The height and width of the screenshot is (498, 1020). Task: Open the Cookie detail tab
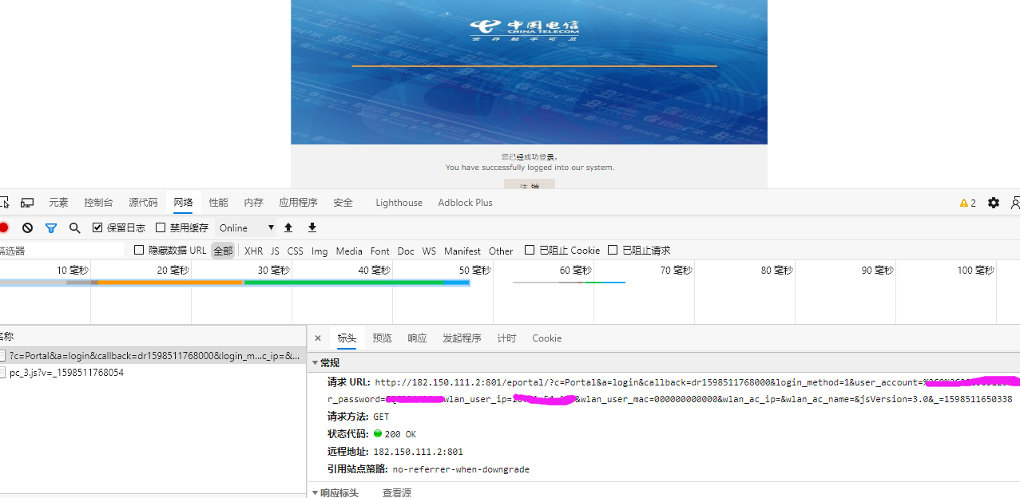pos(546,338)
